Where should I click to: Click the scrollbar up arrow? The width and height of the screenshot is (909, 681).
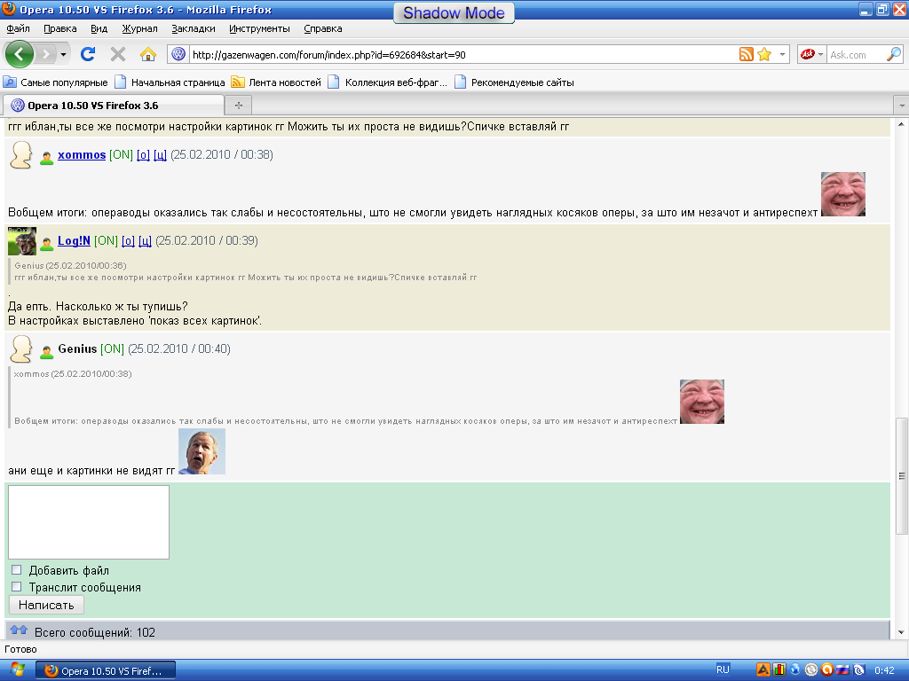[x=902, y=124]
